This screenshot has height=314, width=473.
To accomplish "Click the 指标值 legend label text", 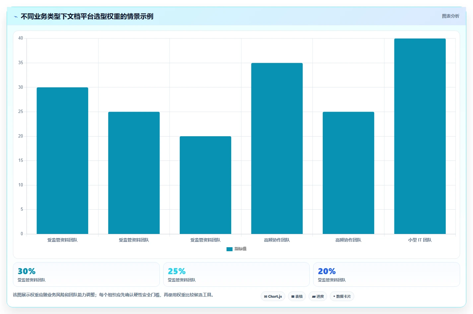I will coord(240,249).
